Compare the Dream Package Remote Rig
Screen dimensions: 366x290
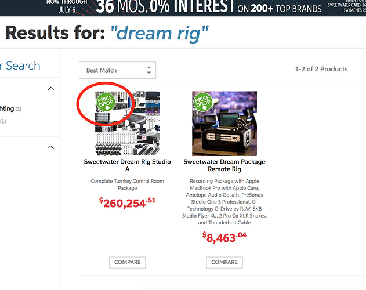click(x=224, y=262)
